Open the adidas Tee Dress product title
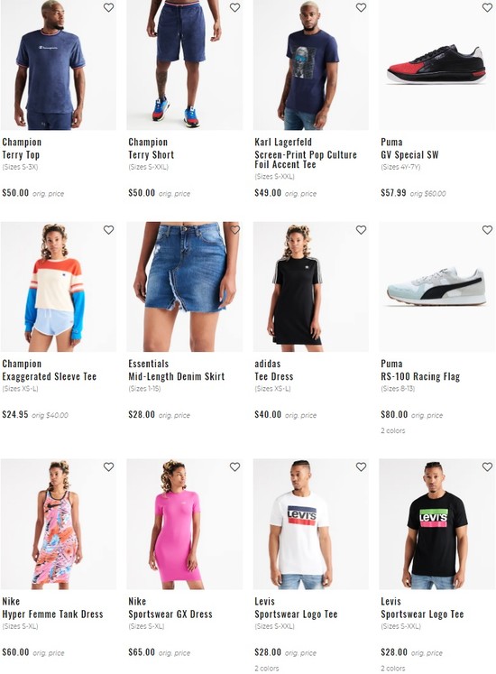 [x=274, y=376]
